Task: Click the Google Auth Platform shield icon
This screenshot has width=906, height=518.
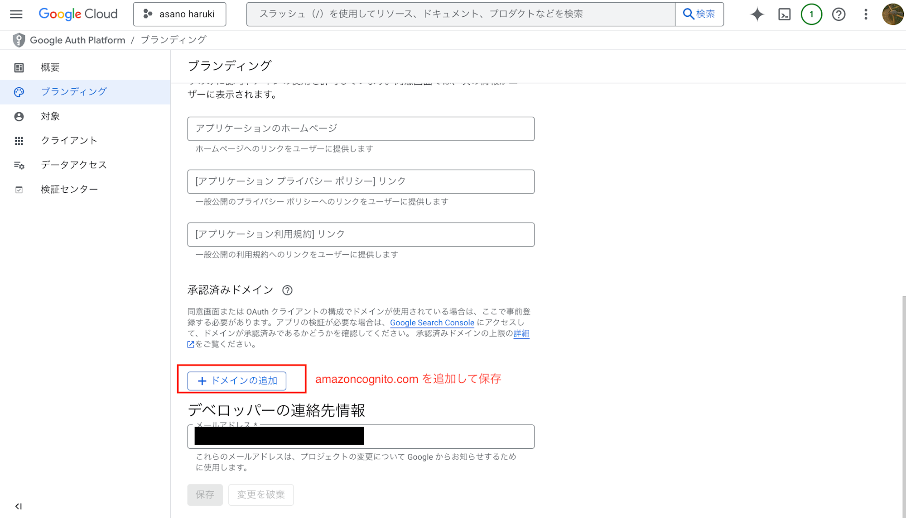Action: click(x=19, y=40)
